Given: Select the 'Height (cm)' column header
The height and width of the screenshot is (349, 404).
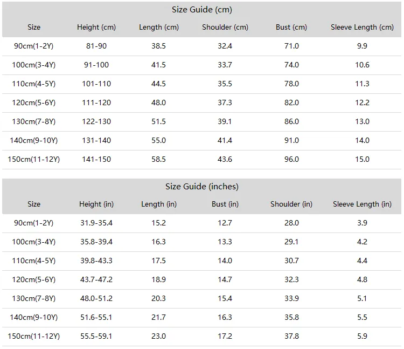Looking at the screenshot, I should pyautogui.click(x=96, y=27).
